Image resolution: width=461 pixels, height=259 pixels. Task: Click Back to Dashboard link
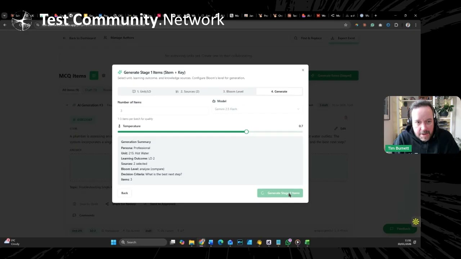click(79, 38)
